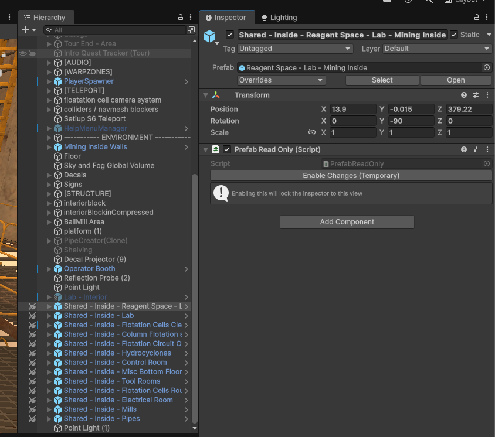Toggle the scale constrain proportions link icon
This screenshot has height=437, width=495.
tap(312, 132)
